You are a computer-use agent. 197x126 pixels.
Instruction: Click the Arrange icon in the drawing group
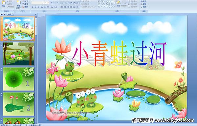pos(118,2)
